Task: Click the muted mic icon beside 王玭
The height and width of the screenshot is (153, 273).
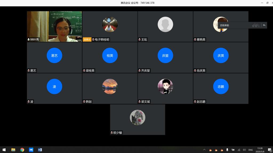Action: point(139,40)
